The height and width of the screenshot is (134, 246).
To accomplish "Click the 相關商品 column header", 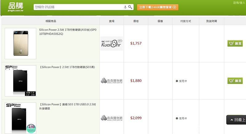I will click(x=51, y=21).
